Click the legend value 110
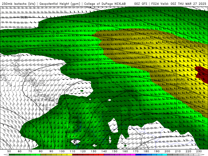 (73, 151)
